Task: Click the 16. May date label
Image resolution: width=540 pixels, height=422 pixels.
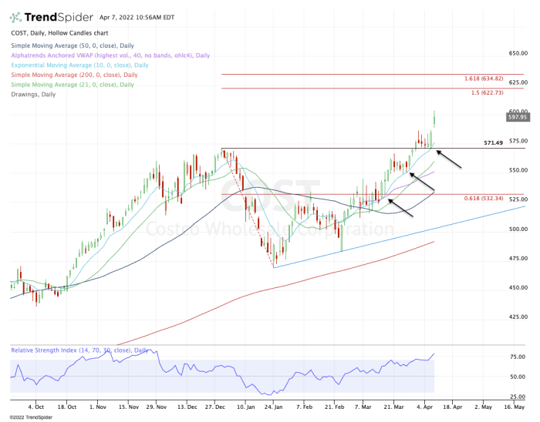Action: click(514, 407)
